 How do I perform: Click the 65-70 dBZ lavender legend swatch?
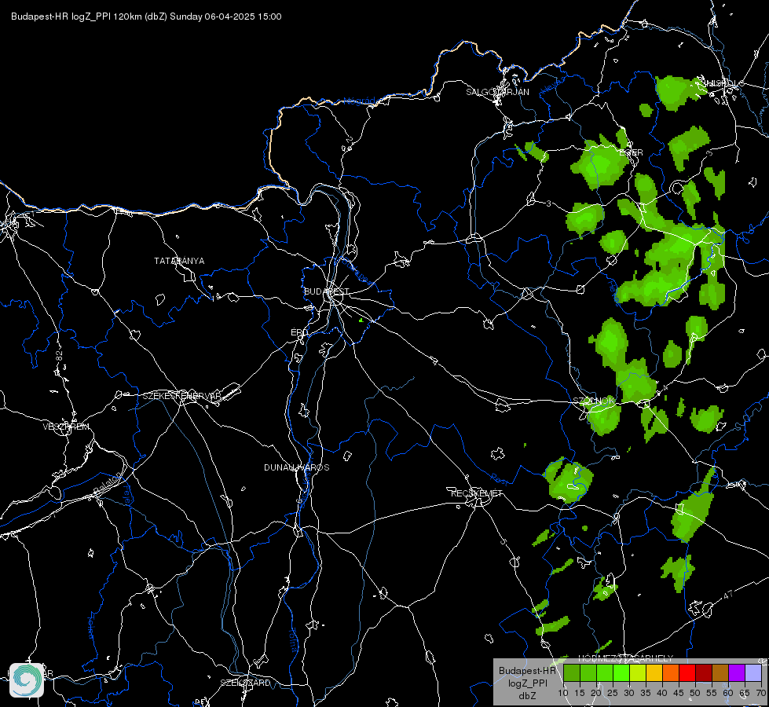point(753,672)
